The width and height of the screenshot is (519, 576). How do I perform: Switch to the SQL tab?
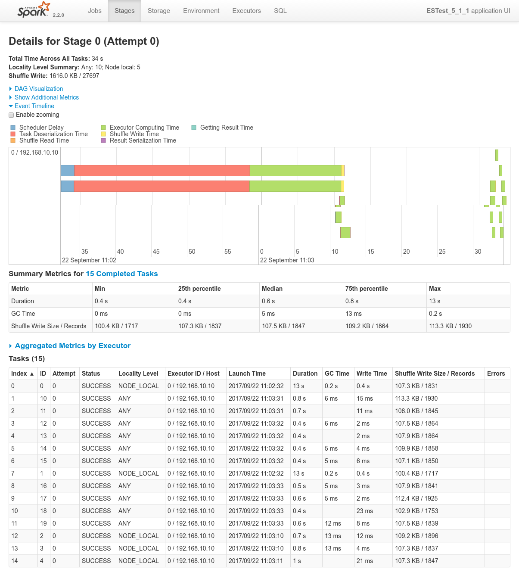pyautogui.click(x=280, y=11)
